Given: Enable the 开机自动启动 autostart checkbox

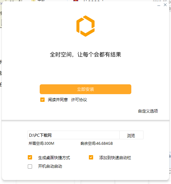Looking at the screenshot, I should point(30,167).
